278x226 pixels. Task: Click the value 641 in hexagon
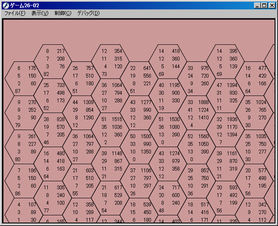coord(147,68)
